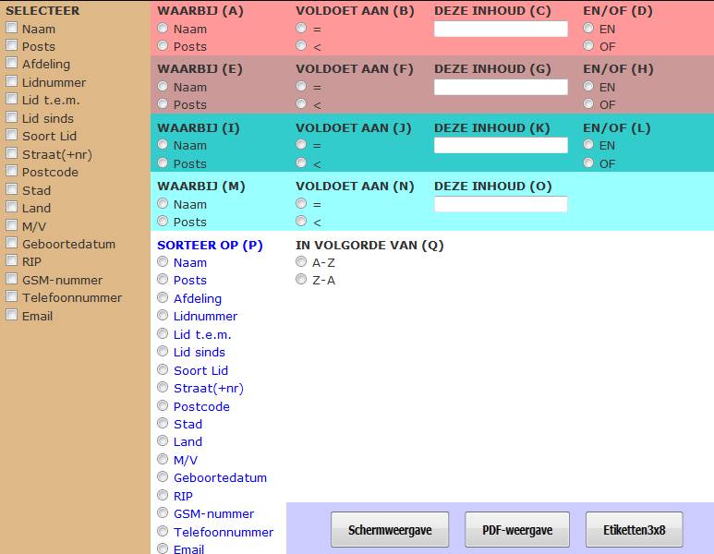The image size is (714, 554).
Task: Check the Email checkbox under SELECTEER
Action: 12,315
